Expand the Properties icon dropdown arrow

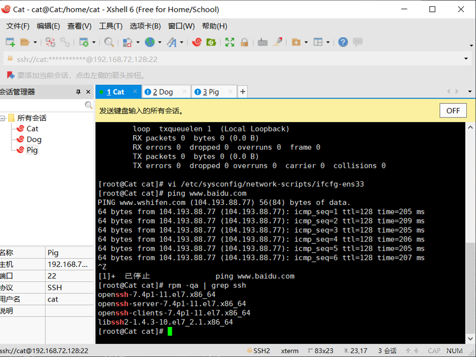(94, 42)
